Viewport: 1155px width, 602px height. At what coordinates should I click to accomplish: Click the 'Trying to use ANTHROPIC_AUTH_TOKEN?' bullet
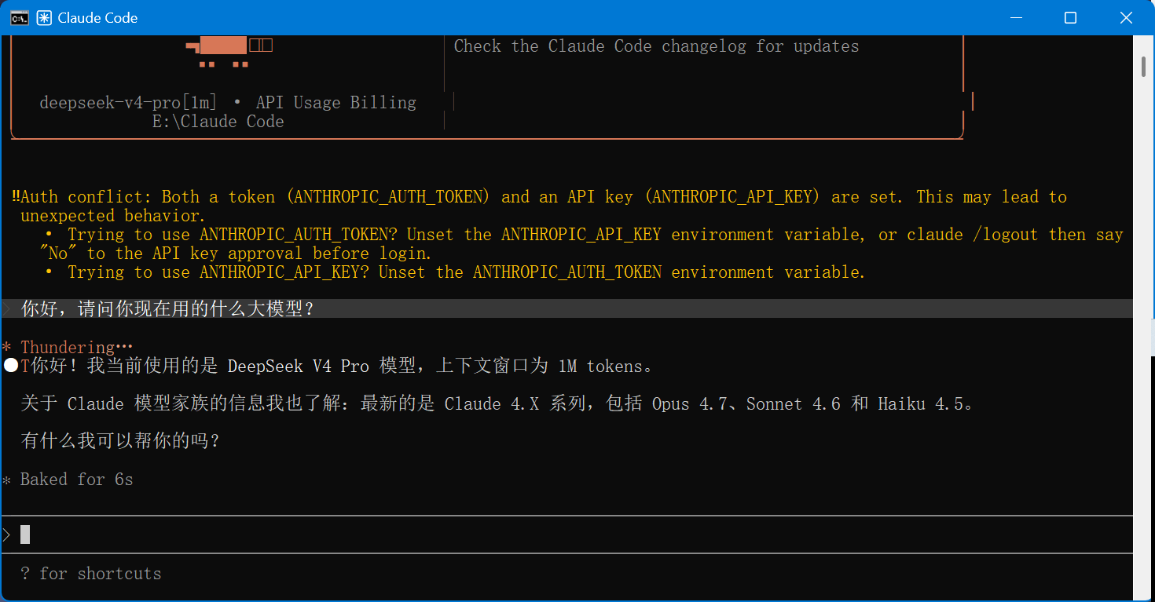click(584, 235)
